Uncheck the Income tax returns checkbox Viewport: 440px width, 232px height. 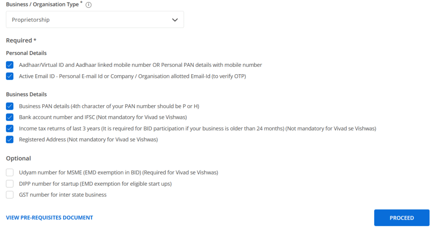[10, 128]
